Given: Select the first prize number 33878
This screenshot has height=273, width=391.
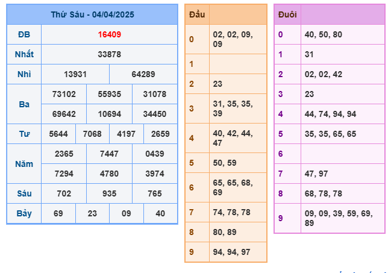Looking at the screenshot, I should pos(110,54).
